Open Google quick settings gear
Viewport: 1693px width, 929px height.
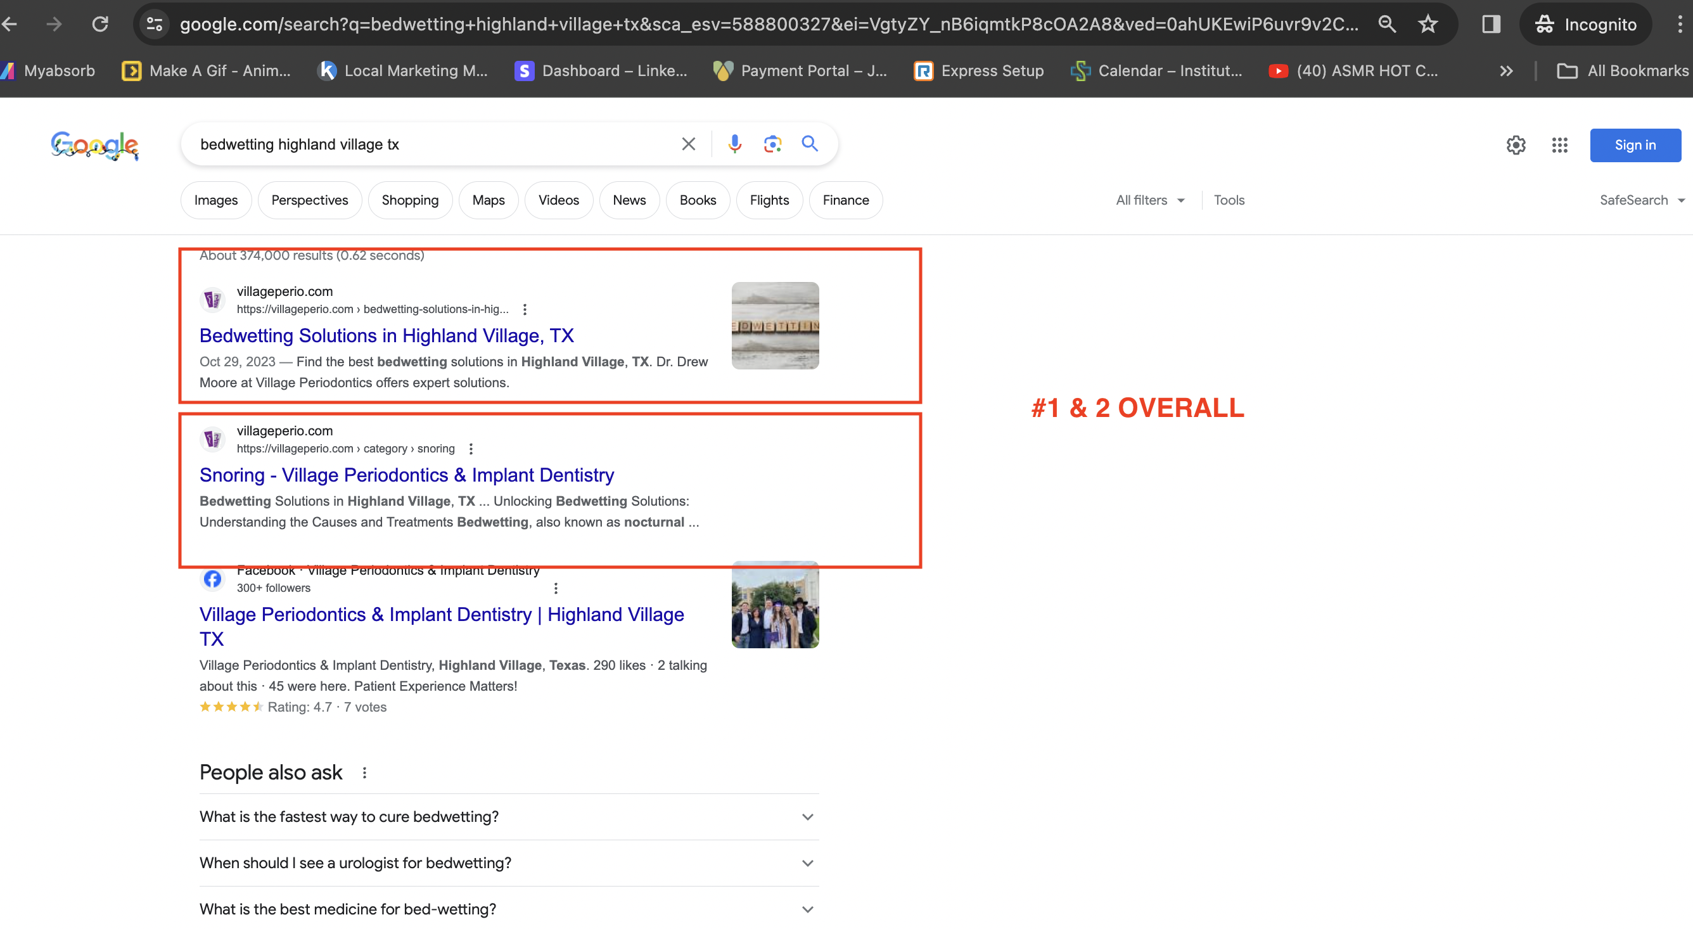[x=1516, y=145]
